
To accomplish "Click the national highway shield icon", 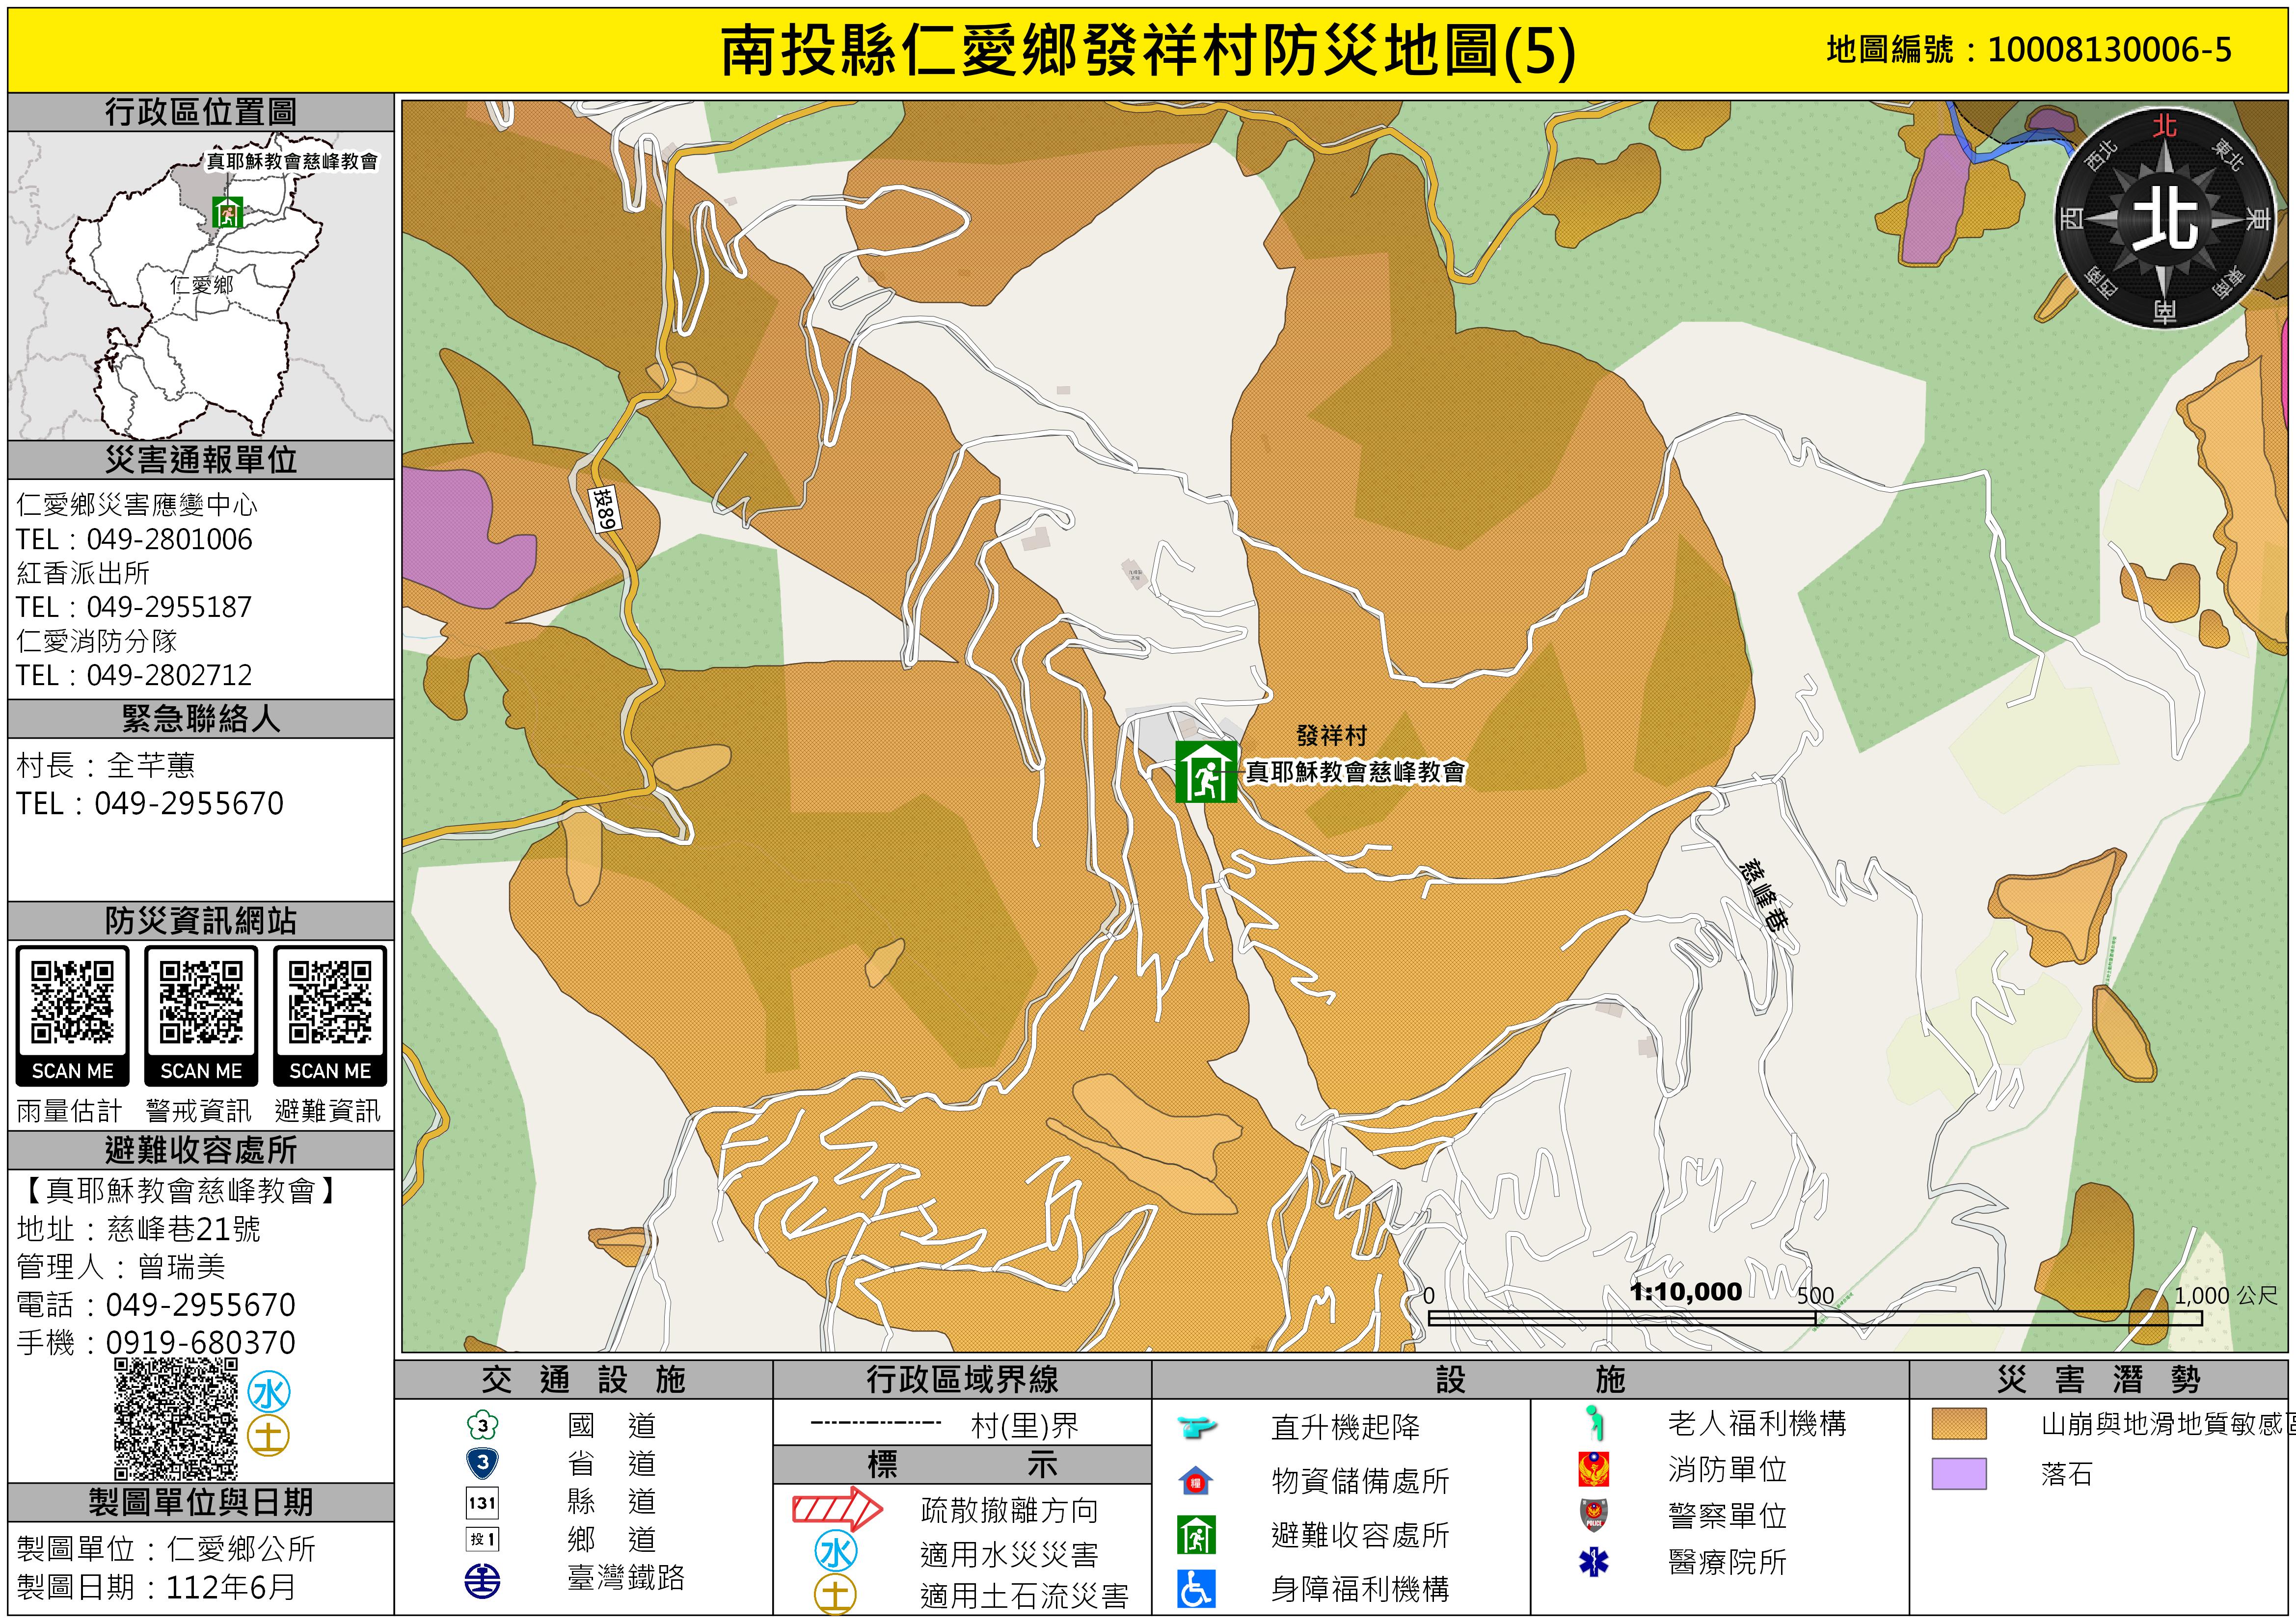I will [x=482, y=1425].
